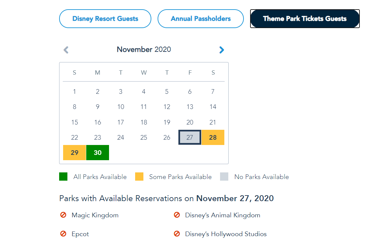This screenshot has width=375, height=251.
Task: Select November 28 on calendar
Action: (213, 137)
